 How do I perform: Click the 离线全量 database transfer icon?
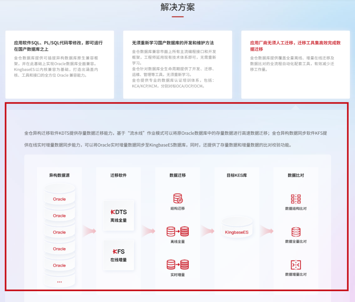pyautogui.click(x=178, y=231)
